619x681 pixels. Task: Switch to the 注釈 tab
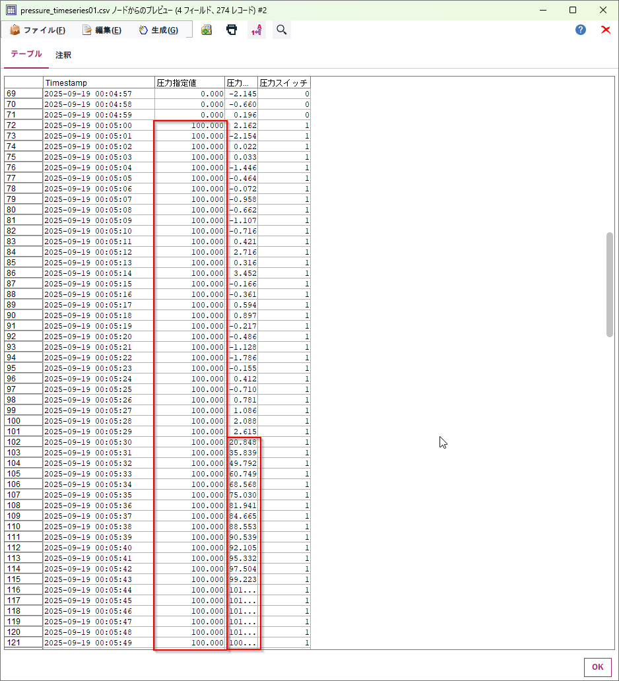point(63,55)
